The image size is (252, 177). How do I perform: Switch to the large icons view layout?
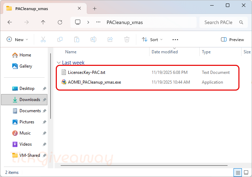click(x=246, y=172)
